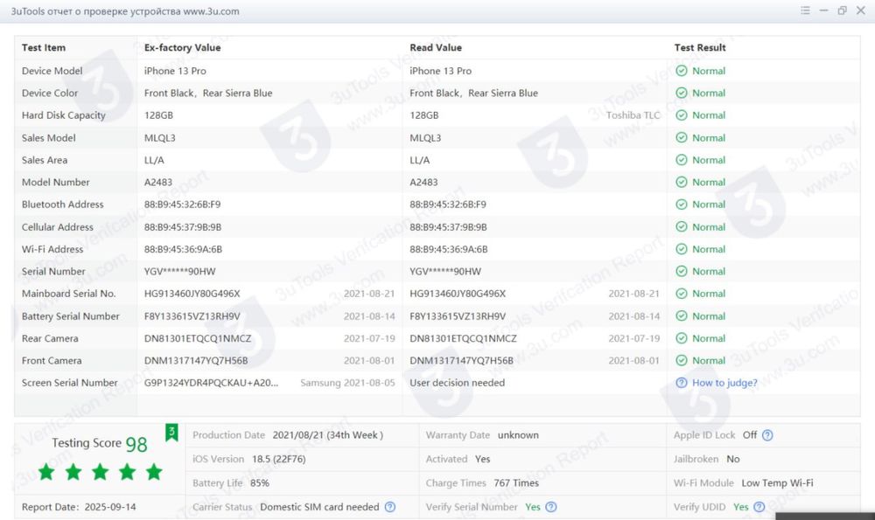Click the Normal check icon for Cellular Address
The height and width of the screenshot is (520, 875).
pyautogui.click(x=682, y=227)
